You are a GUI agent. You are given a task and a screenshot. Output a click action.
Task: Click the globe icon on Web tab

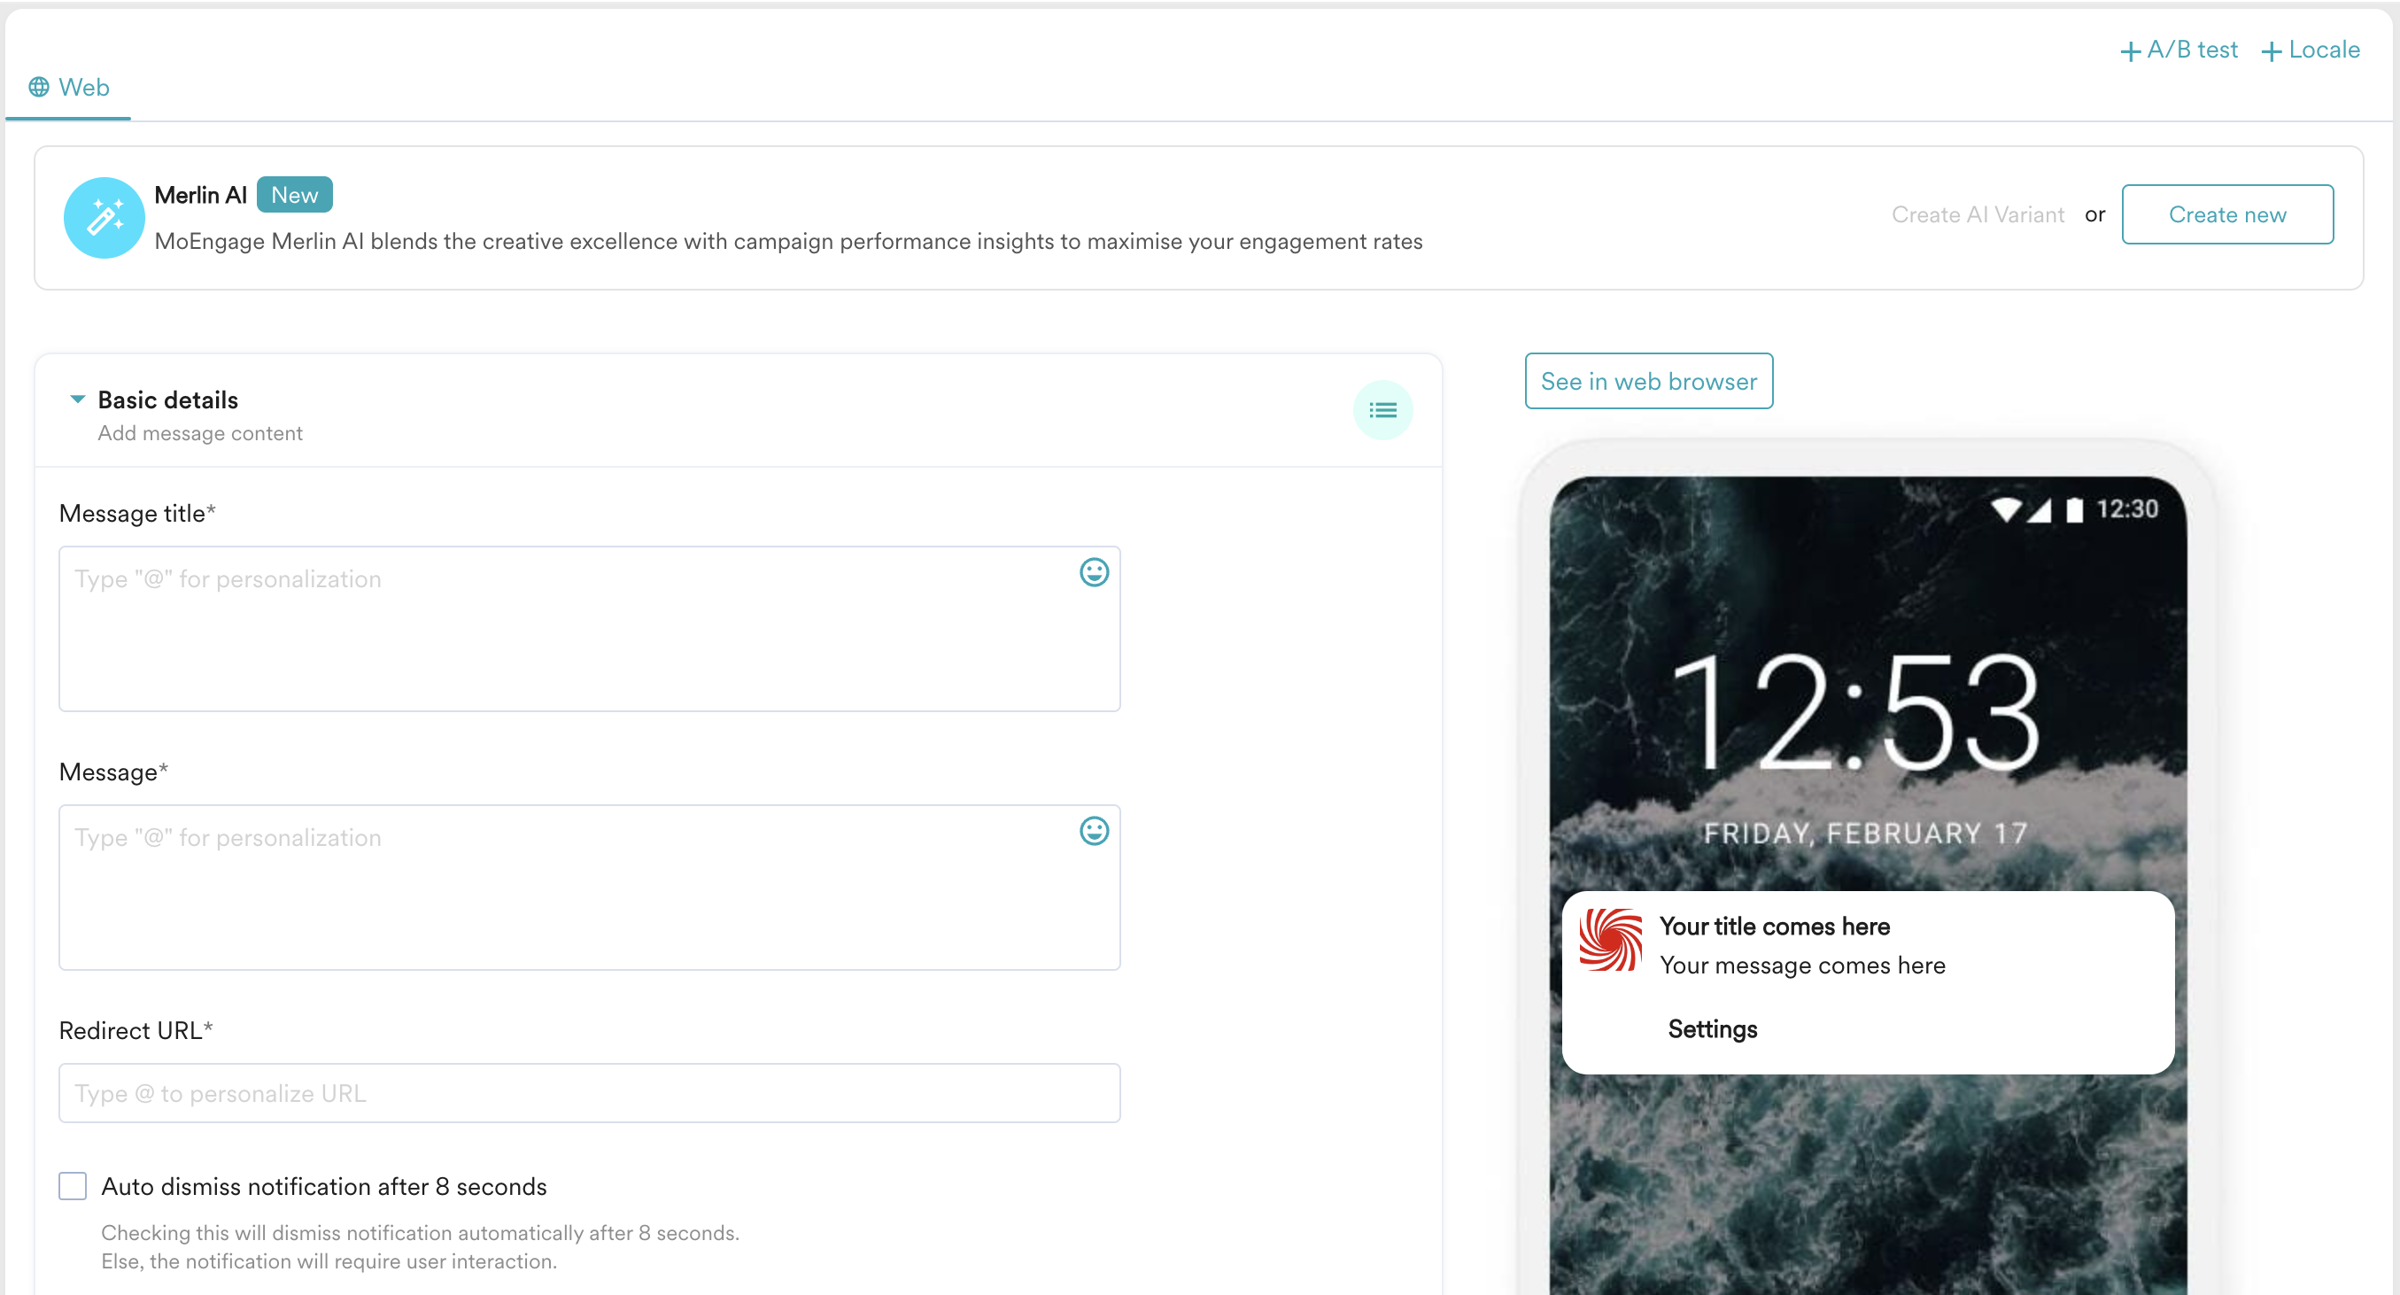pos(38,88)
